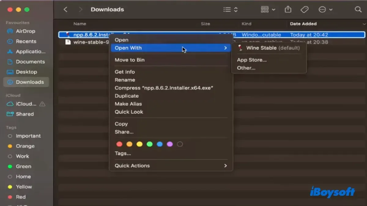Apply the grey empty tag circle
The image size is (367, 206).
click(180, 144)
